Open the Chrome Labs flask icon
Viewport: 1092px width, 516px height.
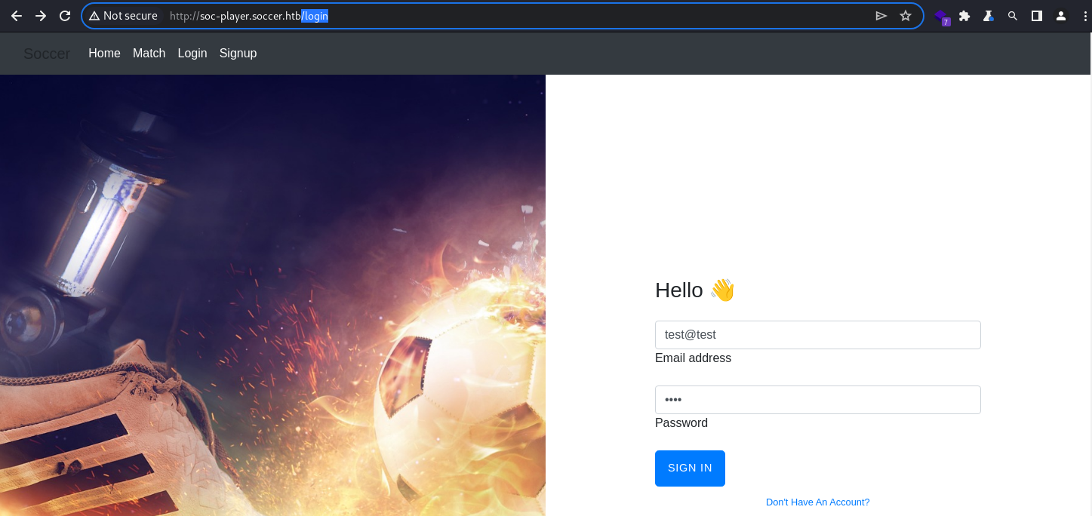pyautogui.click(x=988, y=16)
